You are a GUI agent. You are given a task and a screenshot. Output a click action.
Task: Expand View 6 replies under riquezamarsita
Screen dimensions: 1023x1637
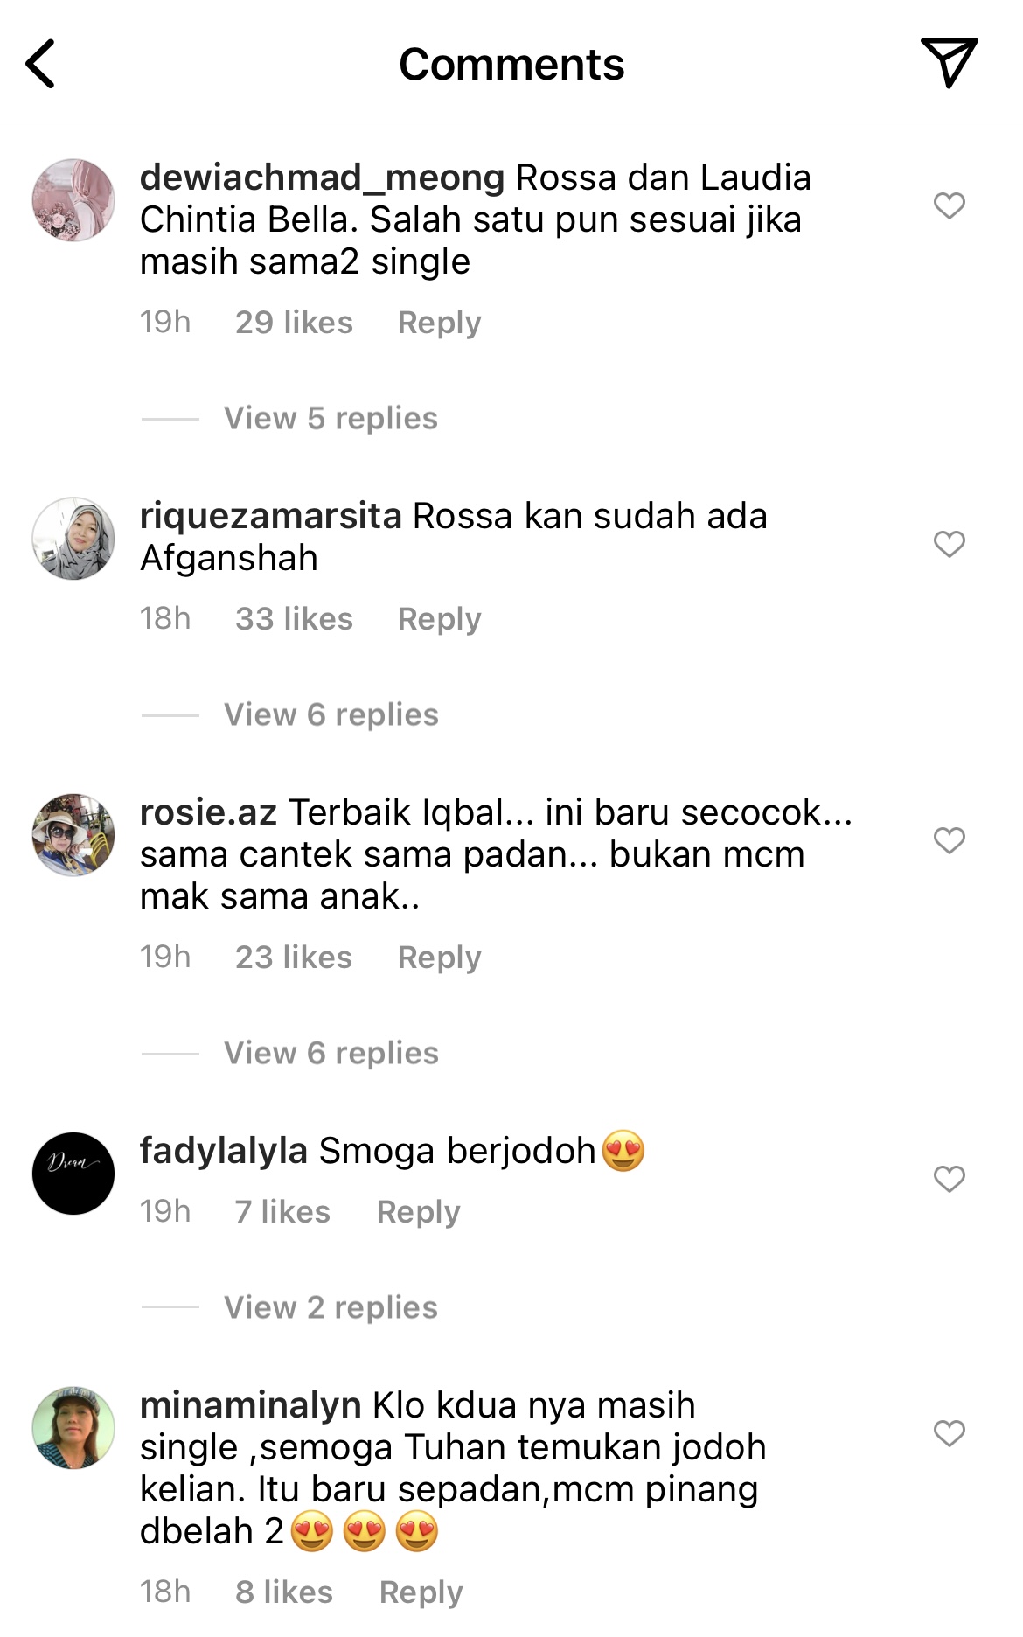(331, 714)
